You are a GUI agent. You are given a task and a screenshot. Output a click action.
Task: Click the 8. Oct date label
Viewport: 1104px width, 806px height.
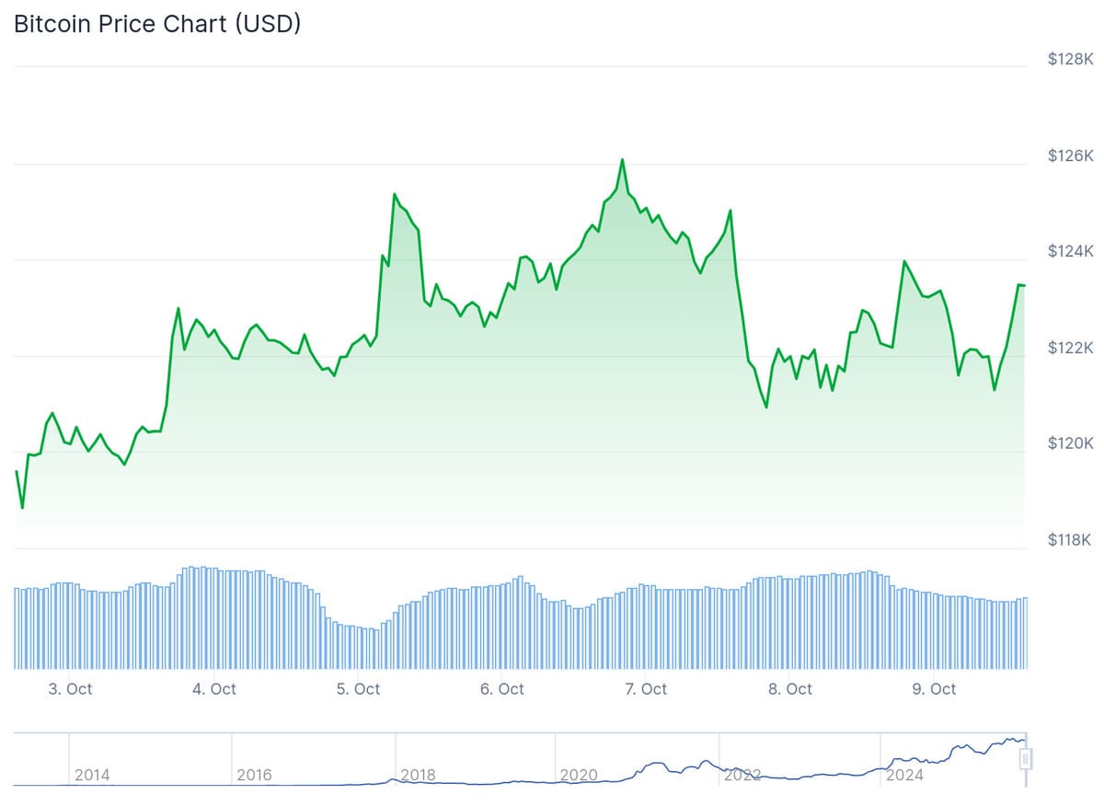click(790, 689)
